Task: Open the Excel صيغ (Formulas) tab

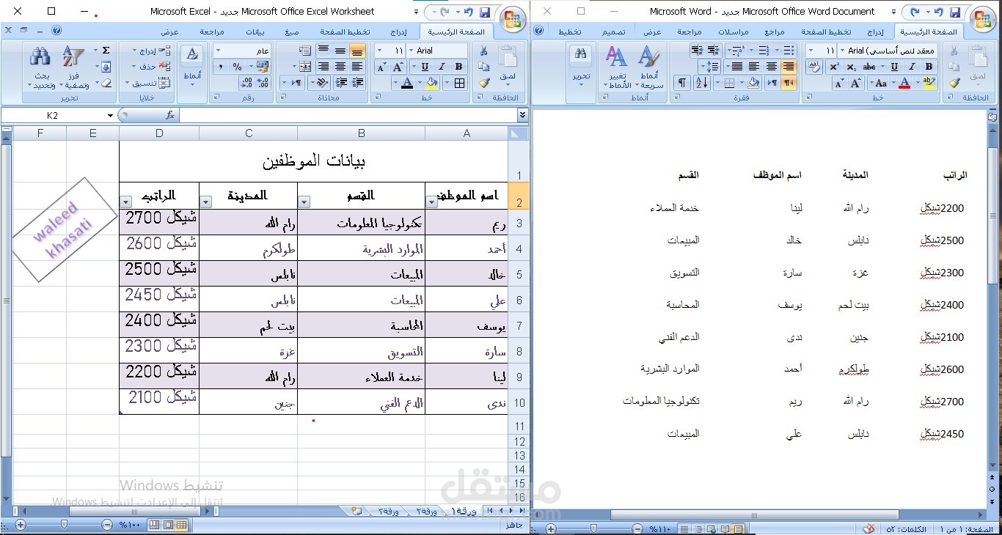Action: coord(291,32)
